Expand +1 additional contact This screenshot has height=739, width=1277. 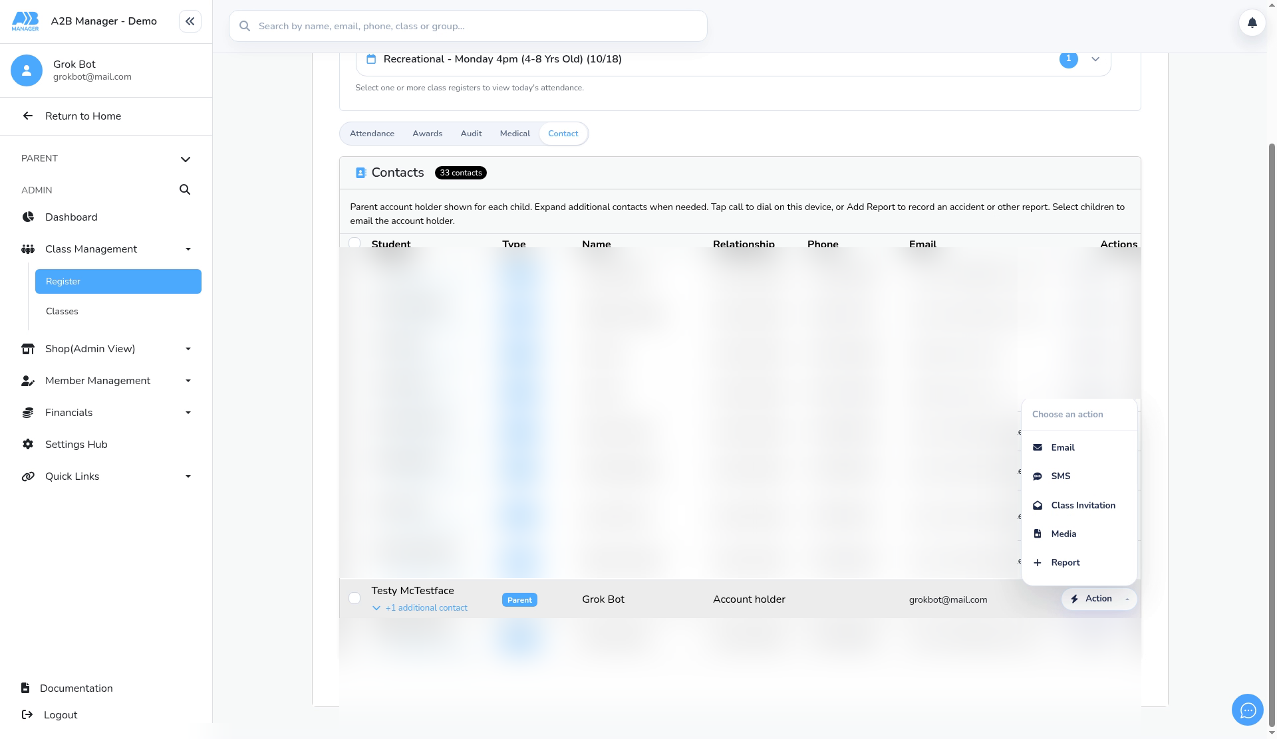(420, 608)
